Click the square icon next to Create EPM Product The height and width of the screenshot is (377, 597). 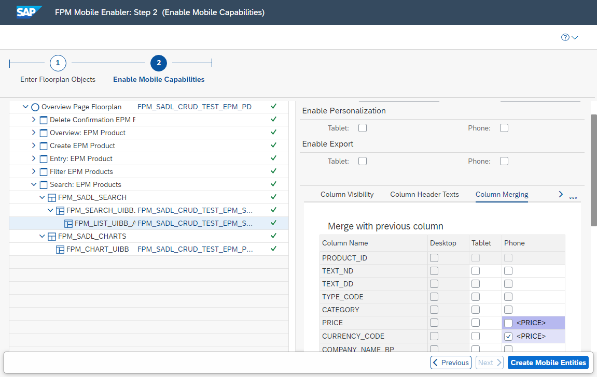pos(44,146)
